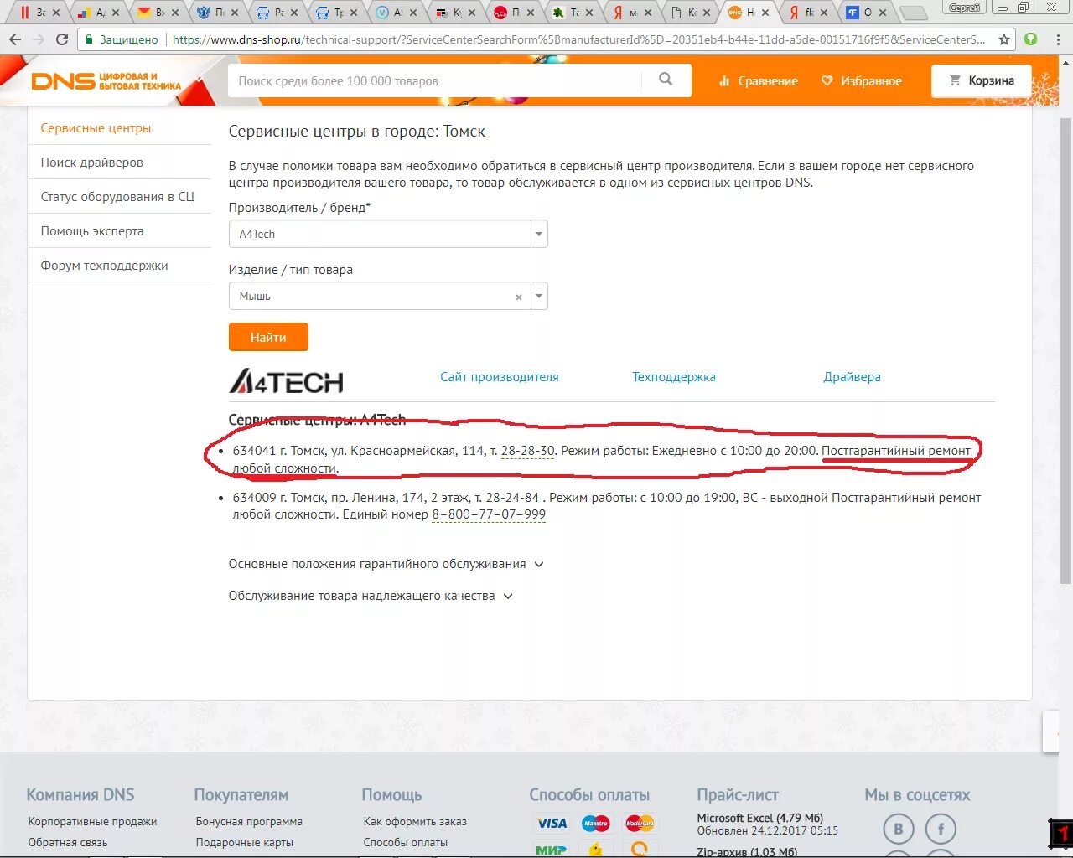Click the MasterCard payment icon
1073x858 pixels.
click(x=640, y=824)
